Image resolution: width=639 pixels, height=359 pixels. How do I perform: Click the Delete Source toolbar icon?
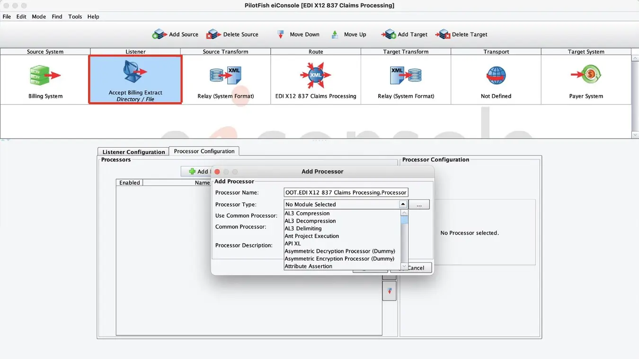214,34
